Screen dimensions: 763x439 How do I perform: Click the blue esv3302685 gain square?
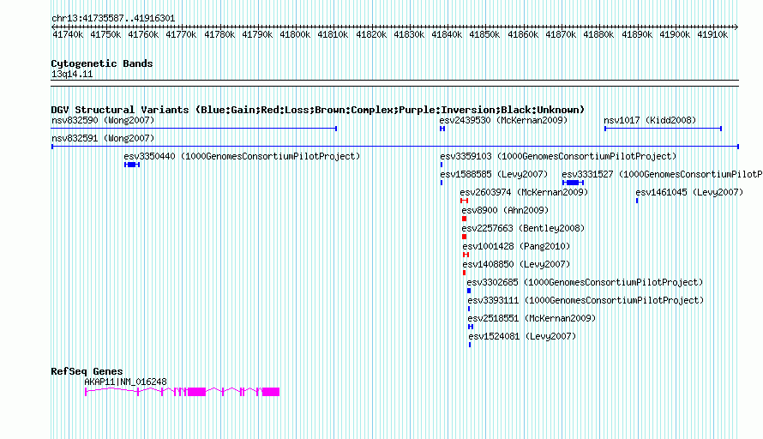coord(469,291)
